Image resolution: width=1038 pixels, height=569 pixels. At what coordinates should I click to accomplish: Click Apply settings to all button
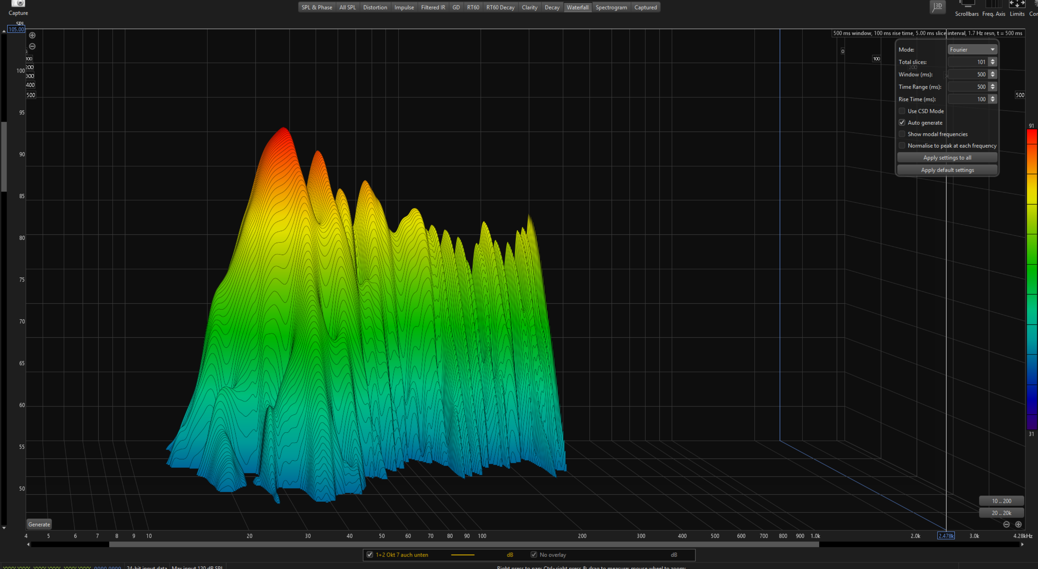point(947,157)
